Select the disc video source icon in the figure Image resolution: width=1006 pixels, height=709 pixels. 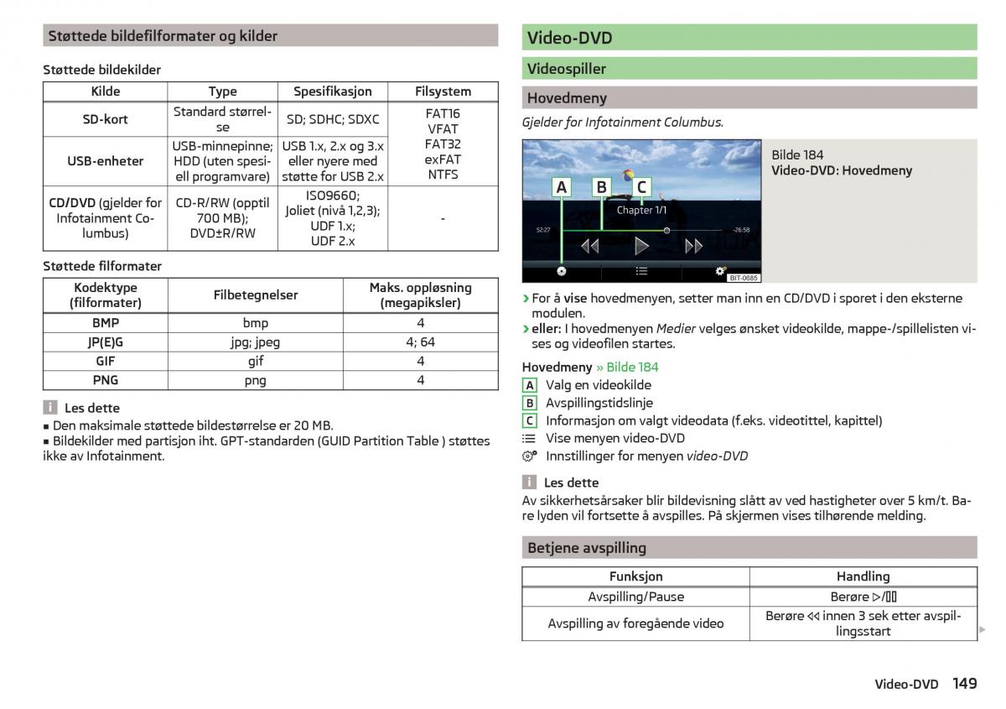coord(561,271)
